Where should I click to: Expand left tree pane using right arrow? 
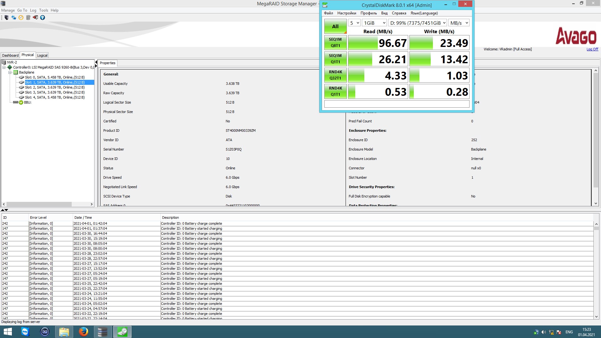point(96,66)
